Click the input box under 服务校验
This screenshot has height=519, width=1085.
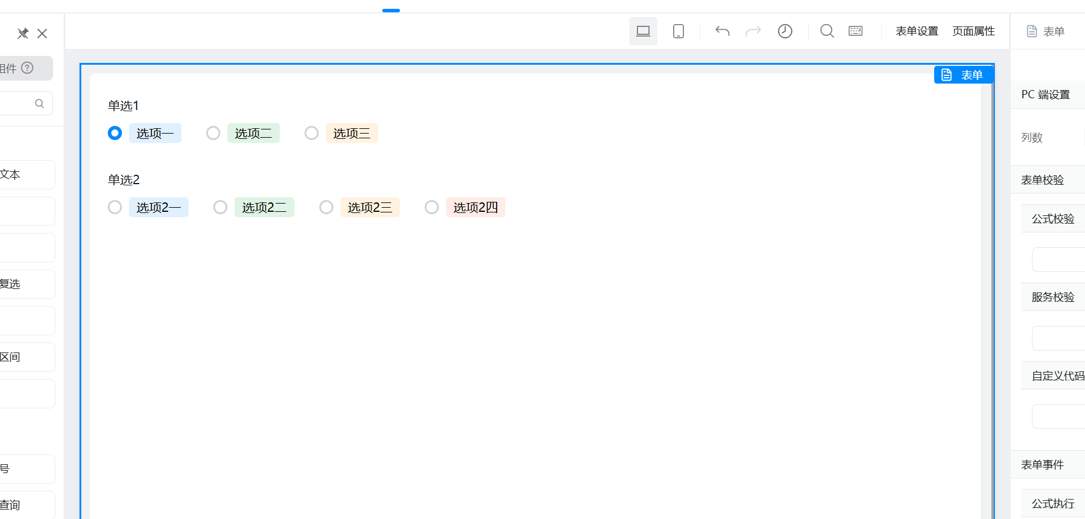coord(1058,338)
